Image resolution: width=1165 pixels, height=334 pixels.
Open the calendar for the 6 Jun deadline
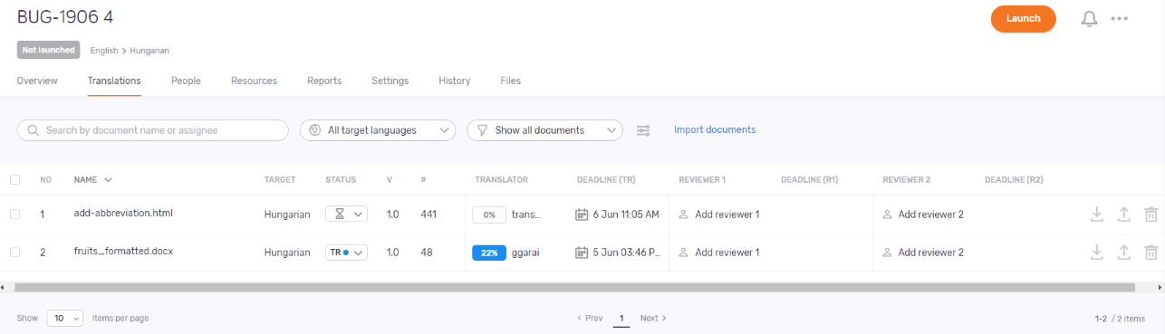click(582, 215)
